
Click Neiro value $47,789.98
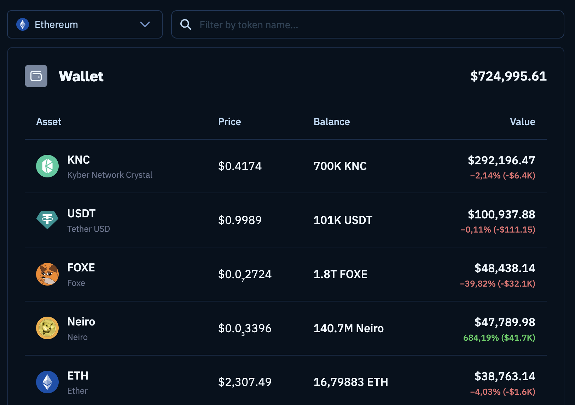pos(505,322)
